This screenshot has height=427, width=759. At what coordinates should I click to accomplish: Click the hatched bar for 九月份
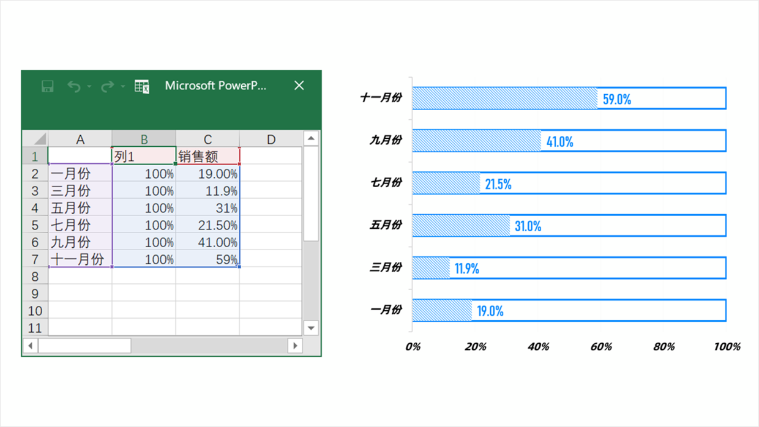[476, 141]
